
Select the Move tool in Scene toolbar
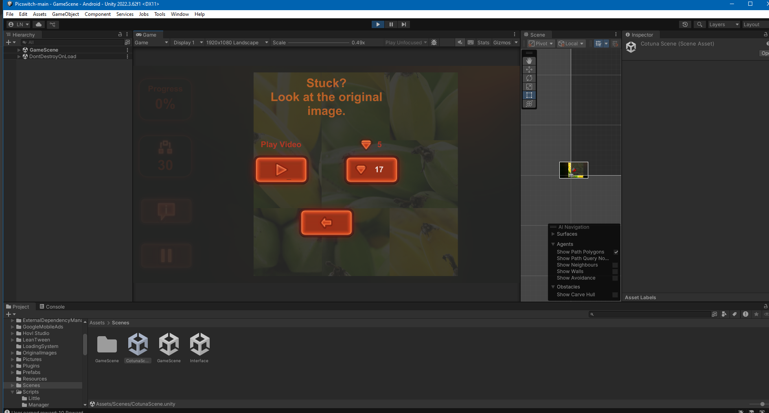[x=529, y=70]
